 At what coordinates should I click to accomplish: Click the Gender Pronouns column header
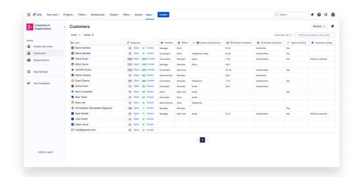click(x=270, y=43)
